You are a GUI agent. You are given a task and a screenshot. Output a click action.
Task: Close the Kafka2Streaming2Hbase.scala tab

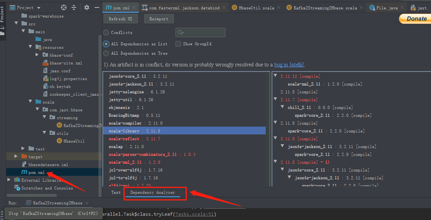[x=361, y=8]
